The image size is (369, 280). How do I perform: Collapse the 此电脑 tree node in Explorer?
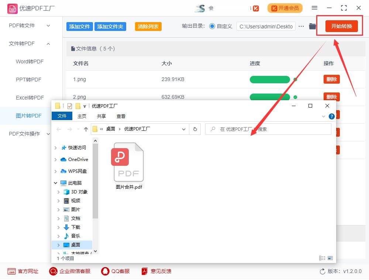pyautogui.click(x=56, y=183)
